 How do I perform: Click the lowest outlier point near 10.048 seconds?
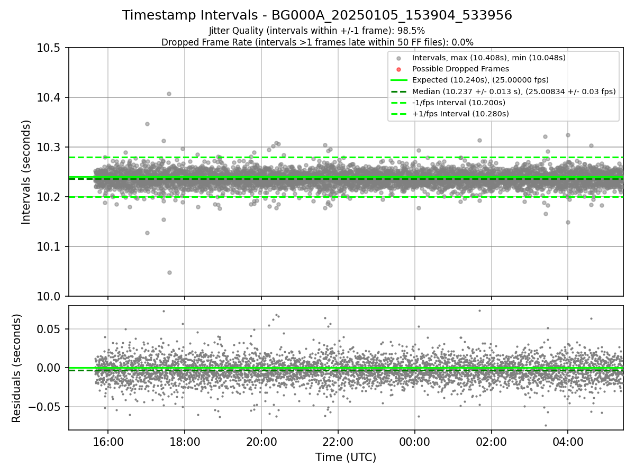pyautogui.click(x=169, y=272)
